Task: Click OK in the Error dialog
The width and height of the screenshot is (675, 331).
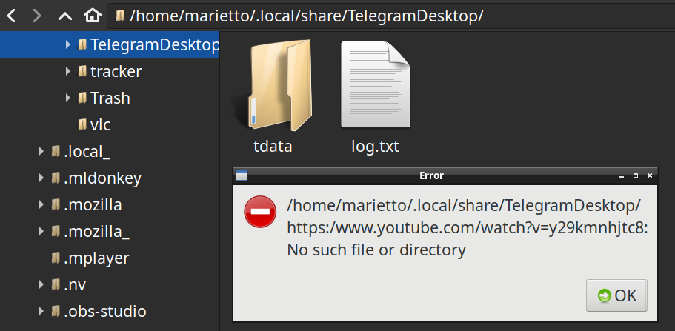Action: coord(616,295)
